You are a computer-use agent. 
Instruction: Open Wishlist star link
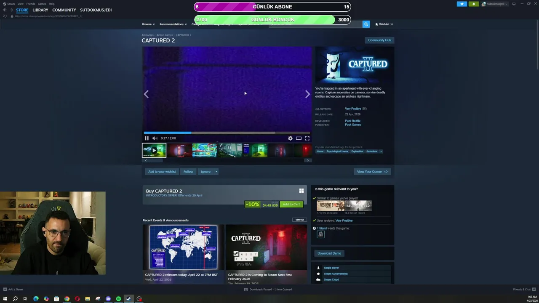(384, 24)
